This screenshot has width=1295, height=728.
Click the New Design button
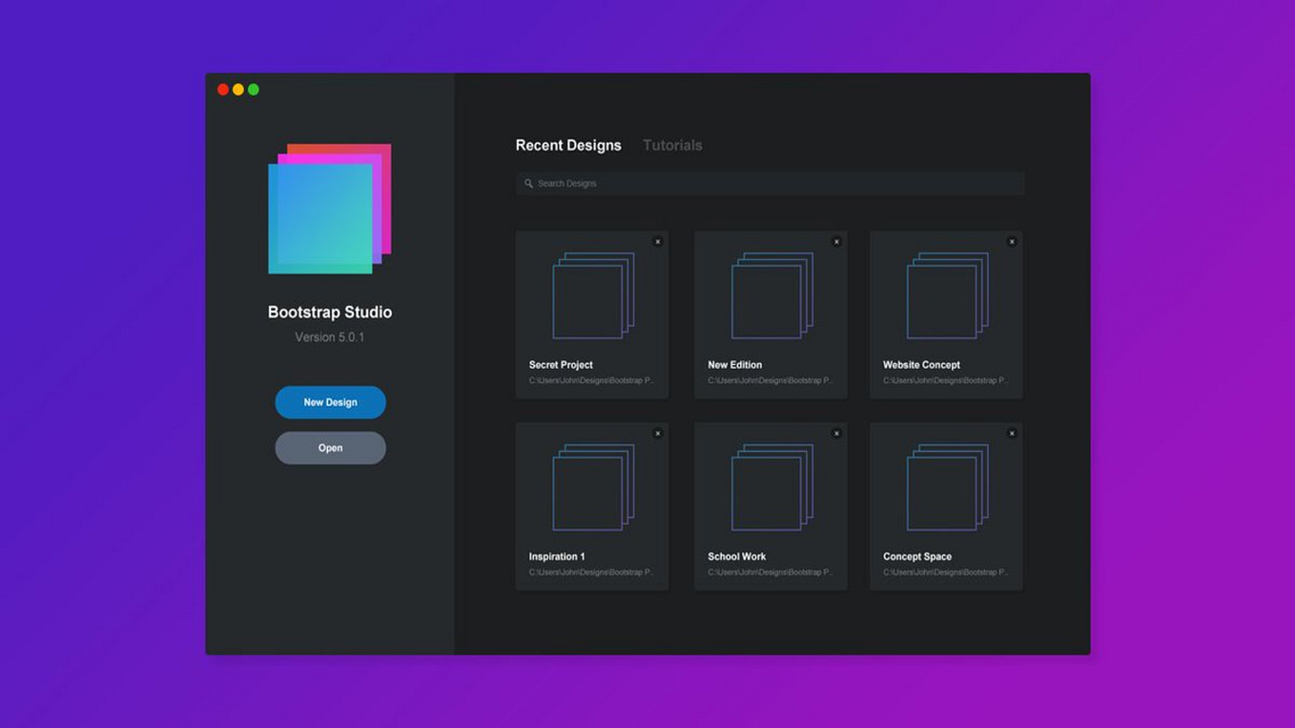coord(330,402)
